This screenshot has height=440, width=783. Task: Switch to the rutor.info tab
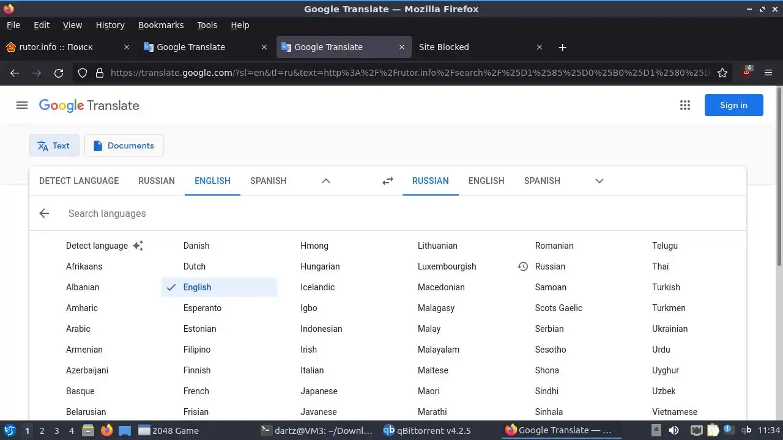(67, 47)
